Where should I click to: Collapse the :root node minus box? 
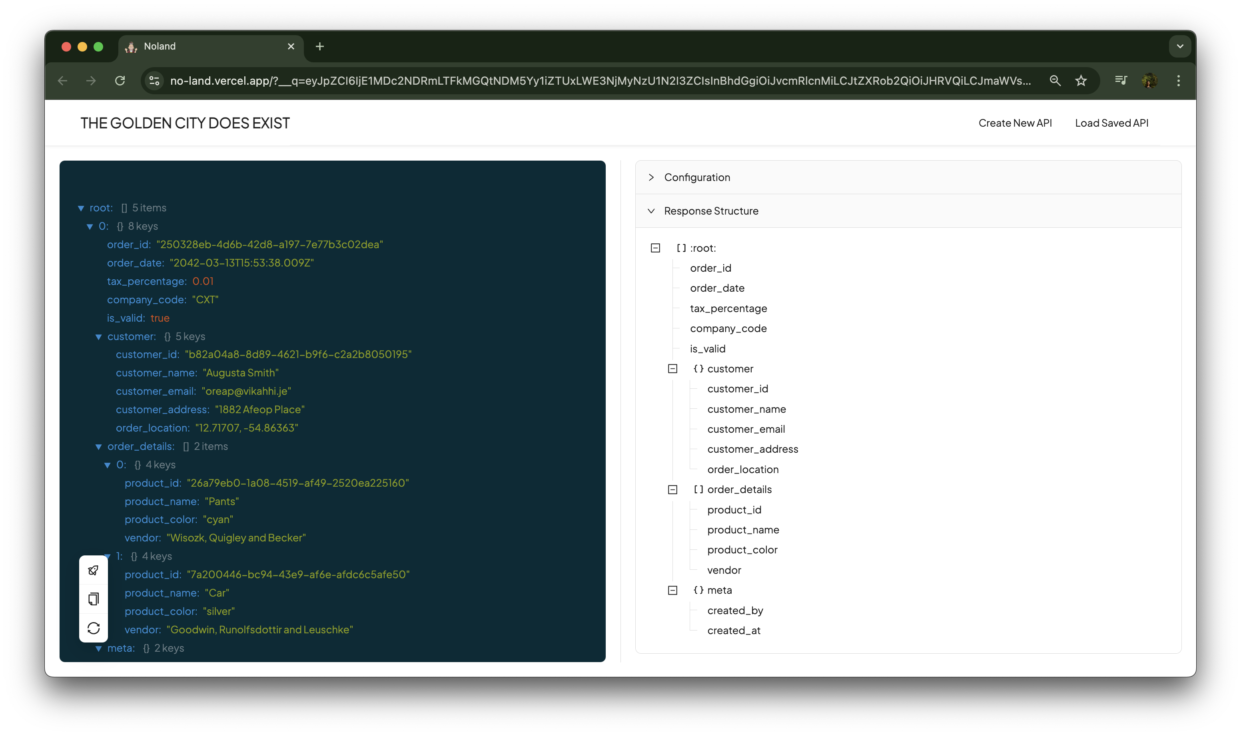pos(655,248)
